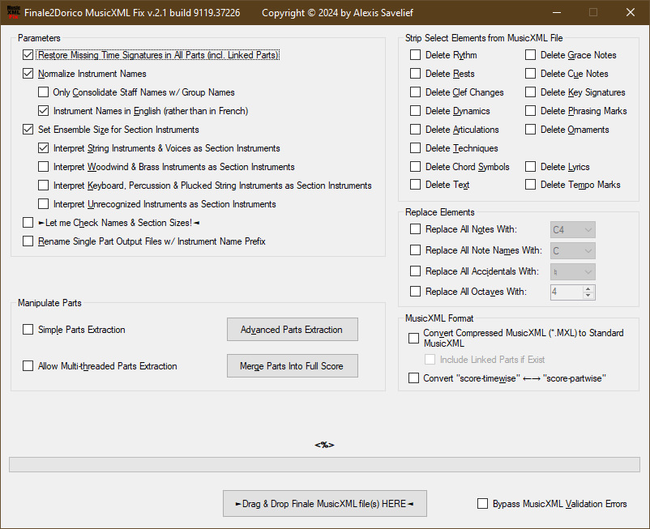
Task: Check Replace All Octaves With
Action: click(415, 291)
